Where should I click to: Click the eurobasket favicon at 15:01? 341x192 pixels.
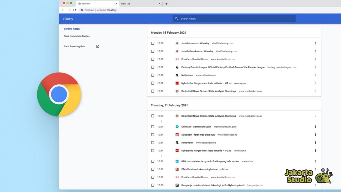click(x=177, y=91)
